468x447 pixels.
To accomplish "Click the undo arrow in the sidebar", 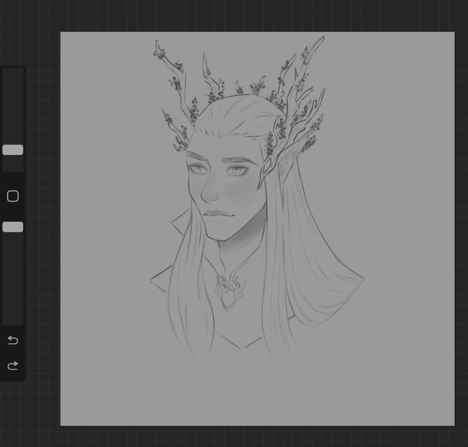I will tap(13, 340).
